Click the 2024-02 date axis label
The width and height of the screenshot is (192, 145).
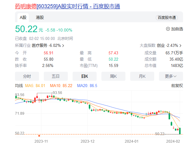point(173,141)
